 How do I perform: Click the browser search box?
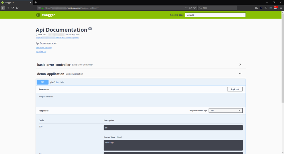(217, 8)
